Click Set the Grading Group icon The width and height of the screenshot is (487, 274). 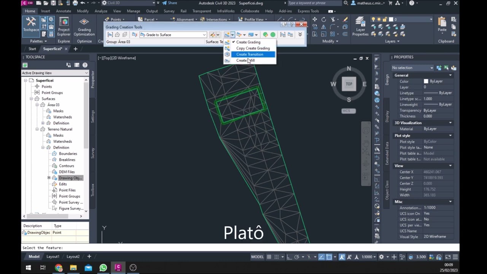(110, 35)
